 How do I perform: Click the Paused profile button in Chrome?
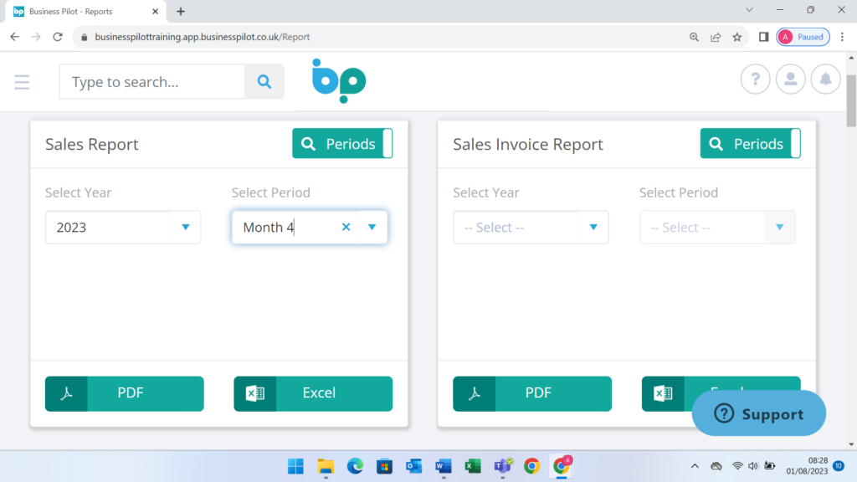[x=803, y=37]
